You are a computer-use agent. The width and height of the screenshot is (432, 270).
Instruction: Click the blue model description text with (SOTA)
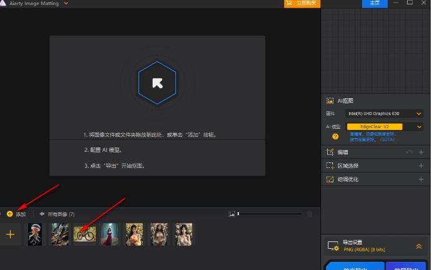coord(373,137)
